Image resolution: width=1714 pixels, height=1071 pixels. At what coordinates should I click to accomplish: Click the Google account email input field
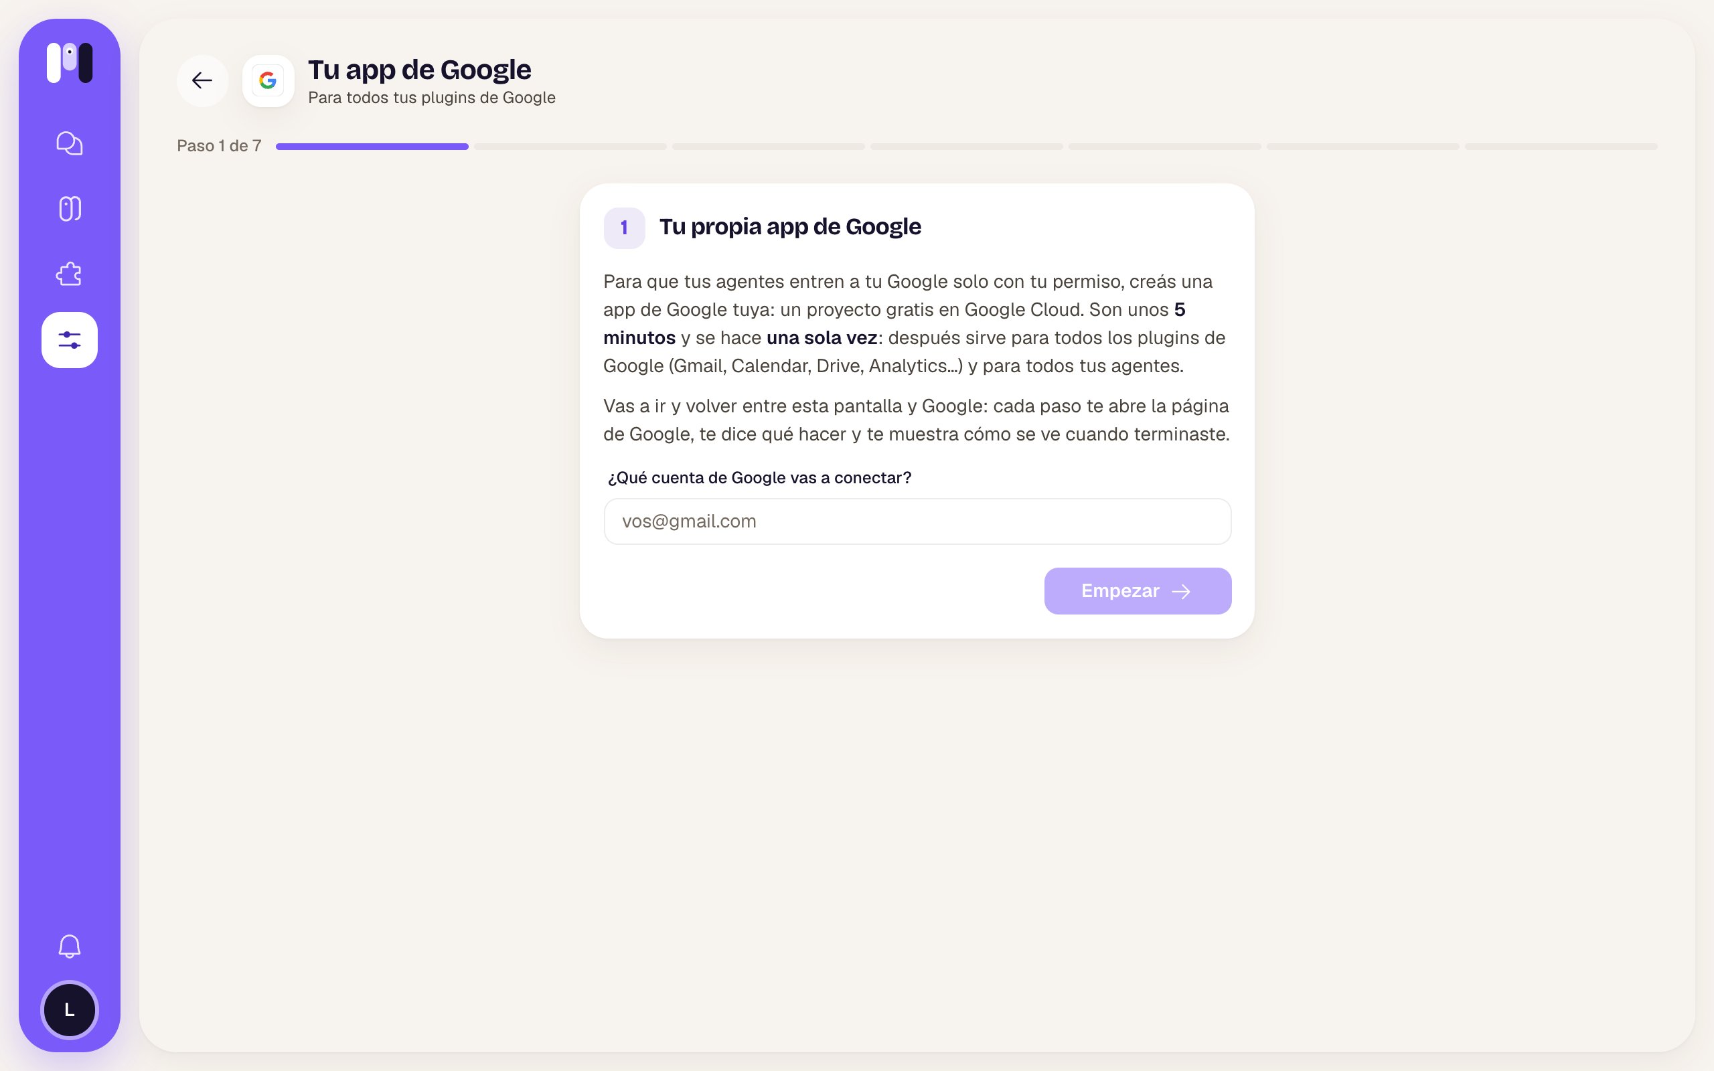click(x=917, y=521)
